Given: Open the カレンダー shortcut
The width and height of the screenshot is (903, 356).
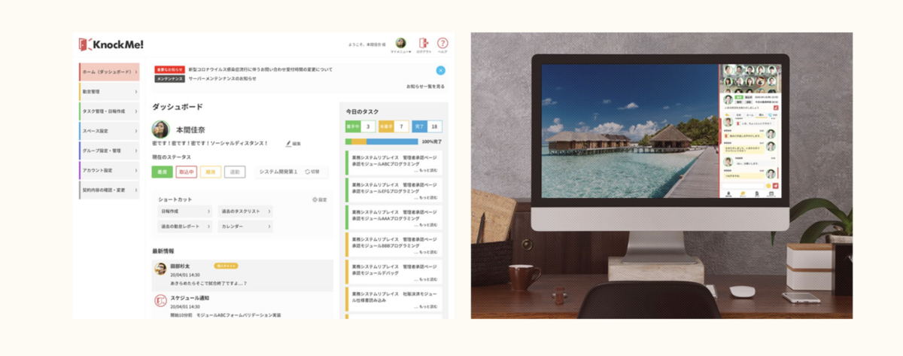Looking at the screenshot, I should pos(245,226).
